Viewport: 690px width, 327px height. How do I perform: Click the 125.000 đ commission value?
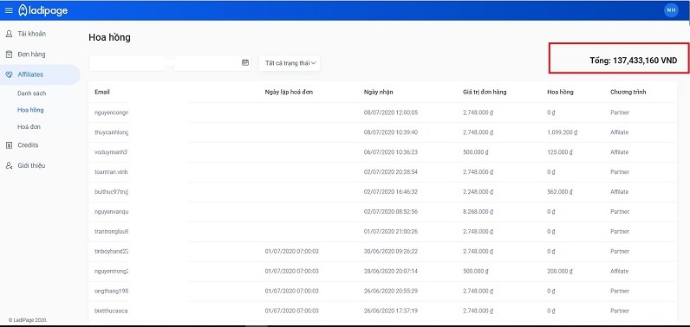(x=560, y=152)
